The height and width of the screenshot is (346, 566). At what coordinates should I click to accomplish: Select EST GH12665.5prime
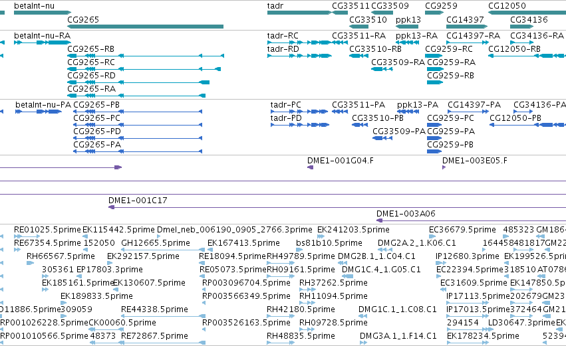(x=164, y=250)
